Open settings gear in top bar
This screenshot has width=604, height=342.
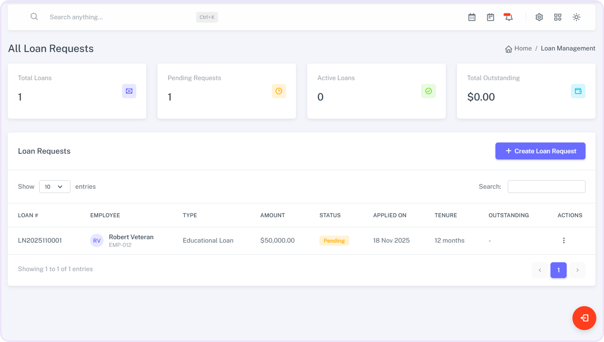click(539, 17)
